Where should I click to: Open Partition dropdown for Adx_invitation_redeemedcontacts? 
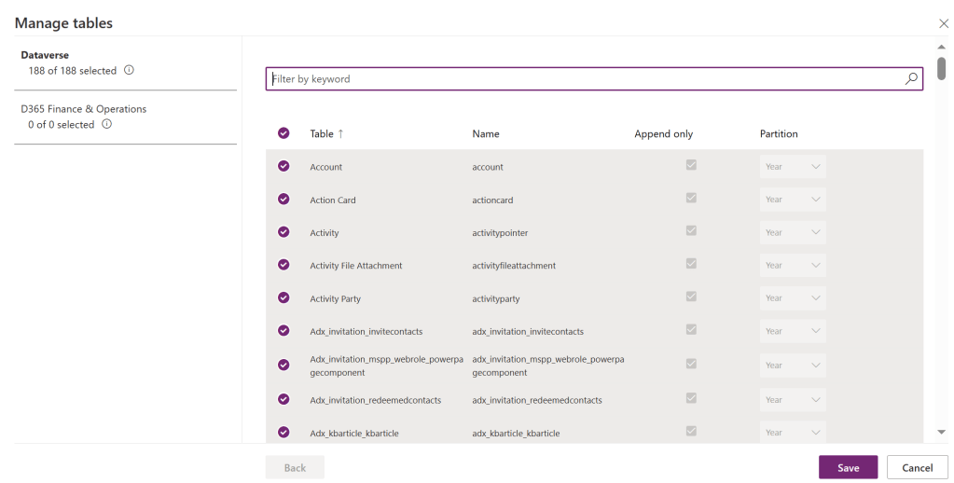(x=793, y=400)
